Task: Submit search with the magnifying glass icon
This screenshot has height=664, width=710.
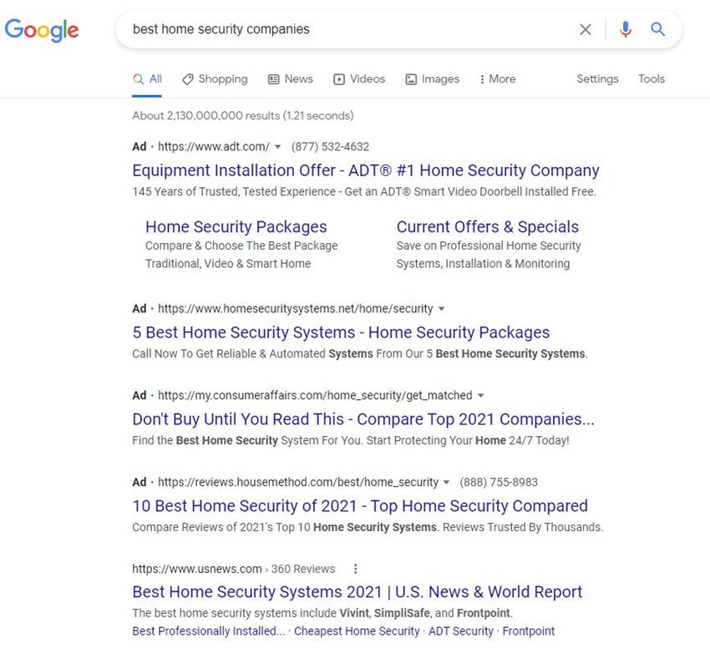Action: pos(657,29)
